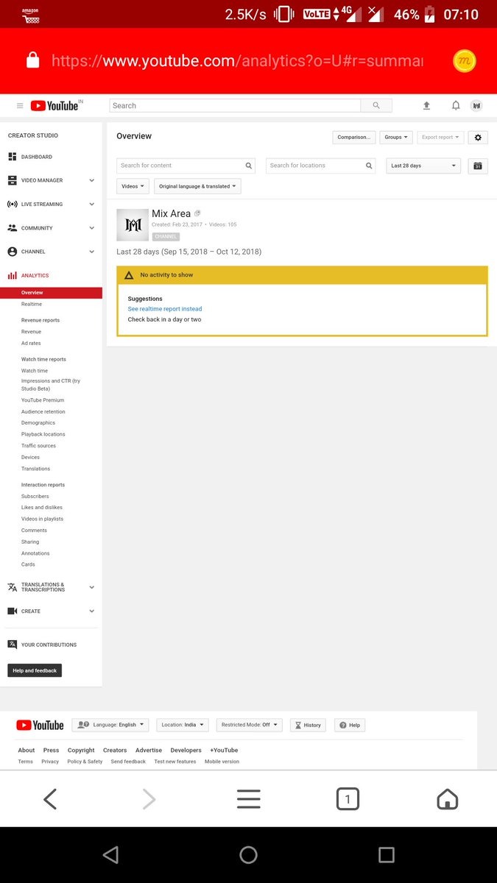This screenshot has width=497, height=883.
Task: Open the browser tabs counter
Action: pos(348,799)
